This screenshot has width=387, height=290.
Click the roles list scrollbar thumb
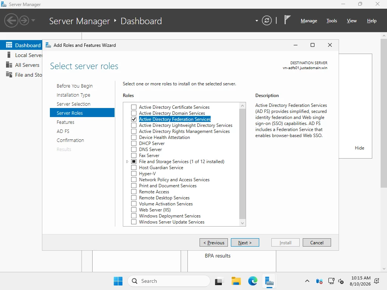click(242, 164)
